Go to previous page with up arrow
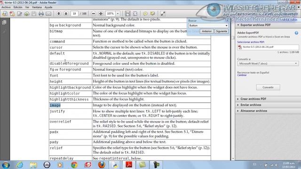Viewport: 301px width, 169px height. [58, 14]
